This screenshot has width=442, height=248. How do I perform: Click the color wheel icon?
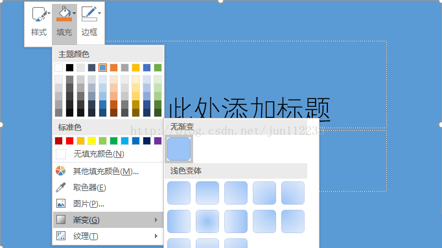(x=61, y=171)
